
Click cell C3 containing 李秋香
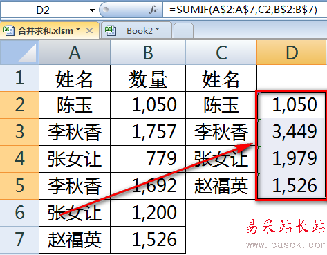click(x=221, y=132)
